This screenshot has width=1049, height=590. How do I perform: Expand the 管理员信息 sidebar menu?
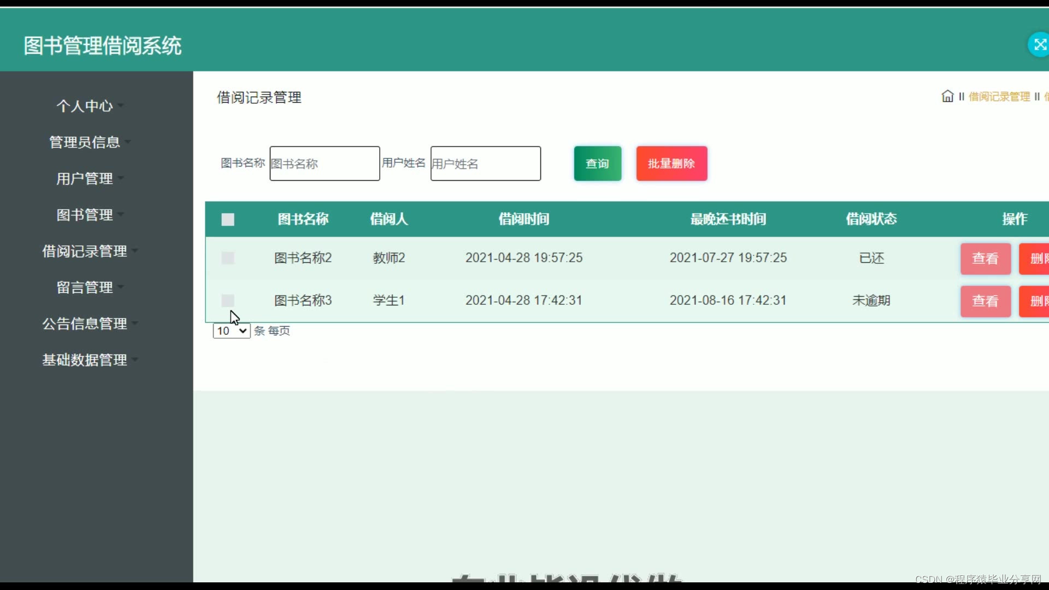pos(85,142)
